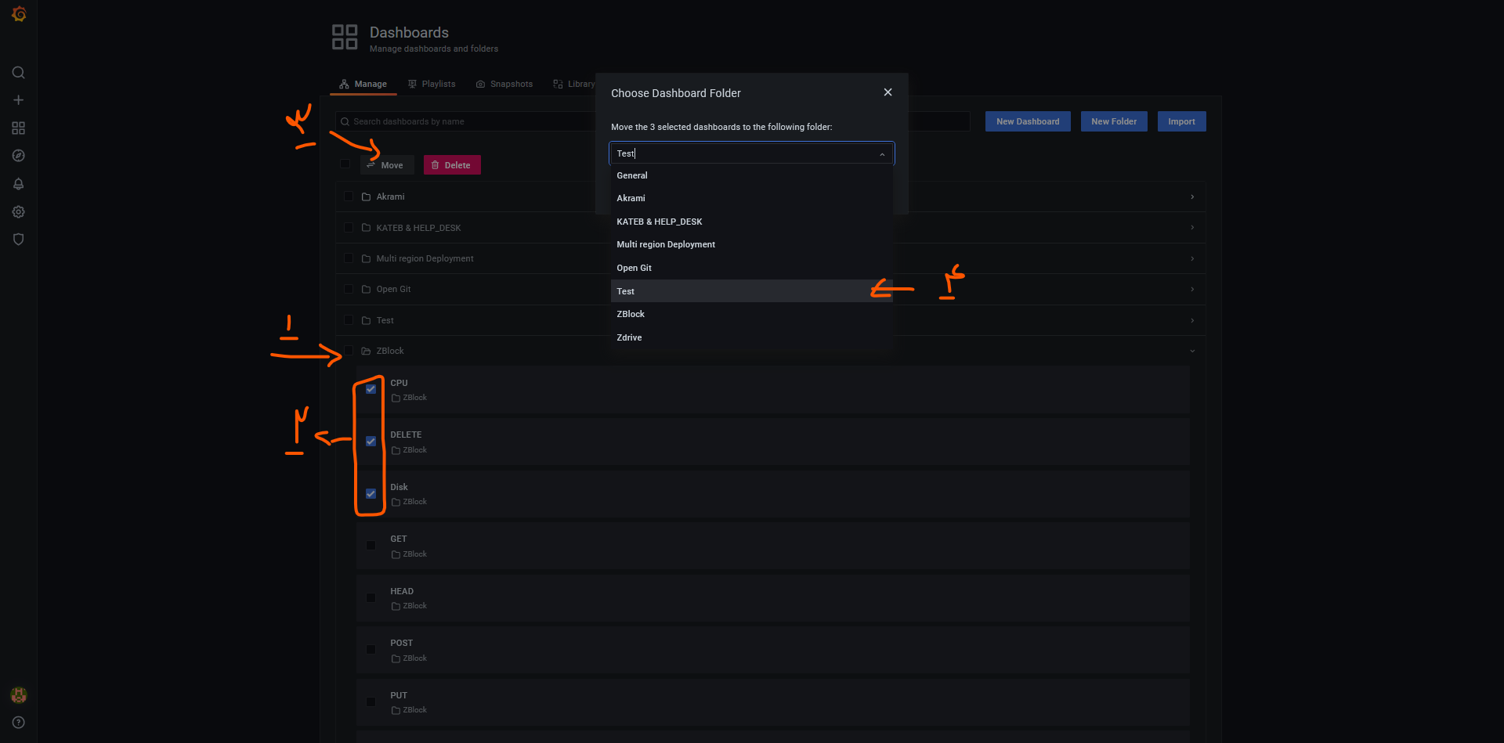Expand the Multi region Deployment row chevron

pyautogui.click(x=1192, y=258)
